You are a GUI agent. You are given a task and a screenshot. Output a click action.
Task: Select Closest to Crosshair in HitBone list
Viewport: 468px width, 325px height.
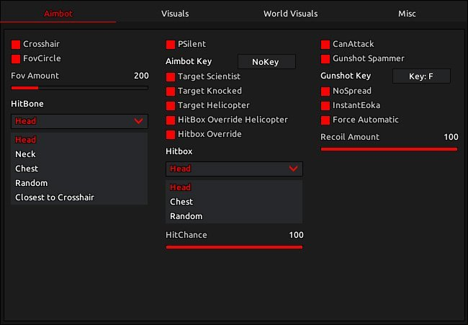tap(55, 197)
